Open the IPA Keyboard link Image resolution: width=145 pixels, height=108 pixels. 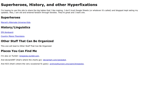pyautogui.click(x=7, y=32)
